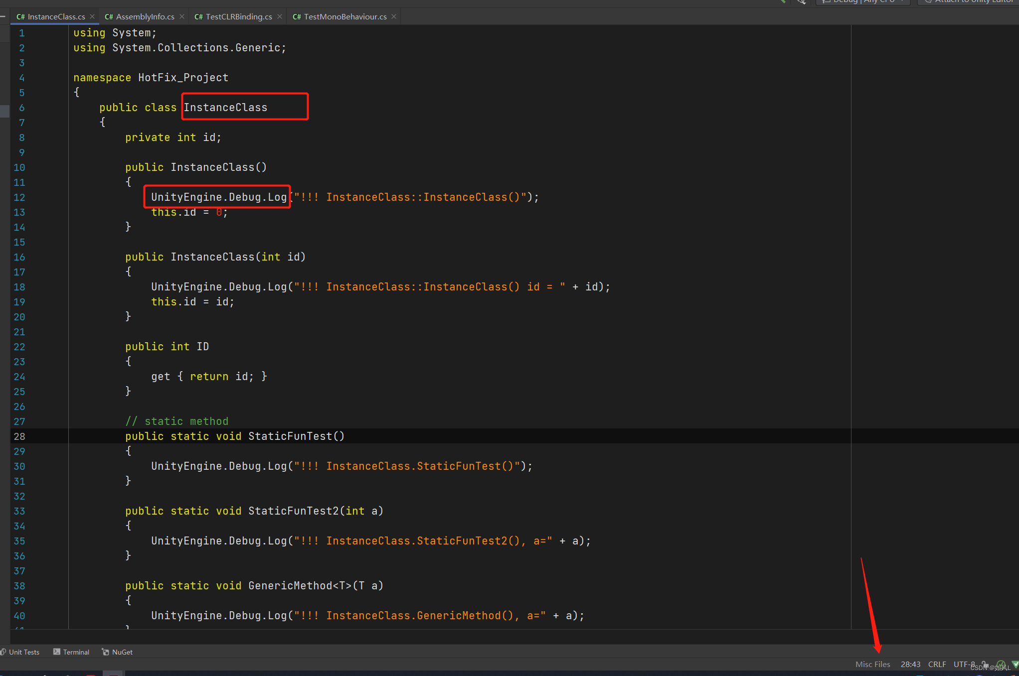Close the TestMonoBehaviour.cs tab
This screenshot has width=1019, height=676.
tap(394, 16)
